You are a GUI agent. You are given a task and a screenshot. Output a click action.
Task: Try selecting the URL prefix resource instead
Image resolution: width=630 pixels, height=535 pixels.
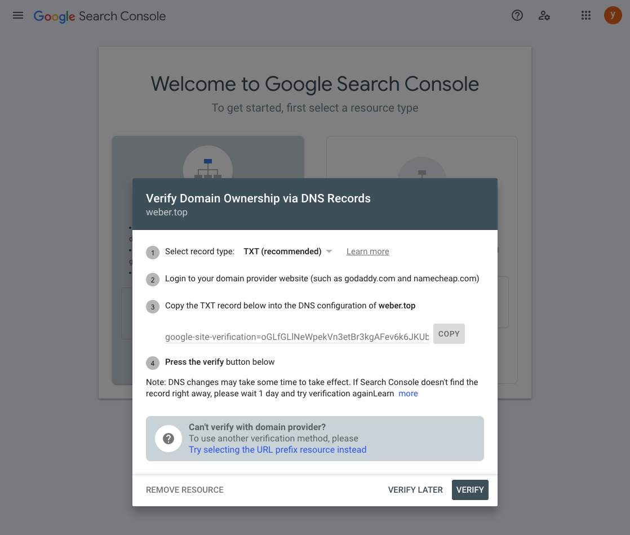(277, 450)
